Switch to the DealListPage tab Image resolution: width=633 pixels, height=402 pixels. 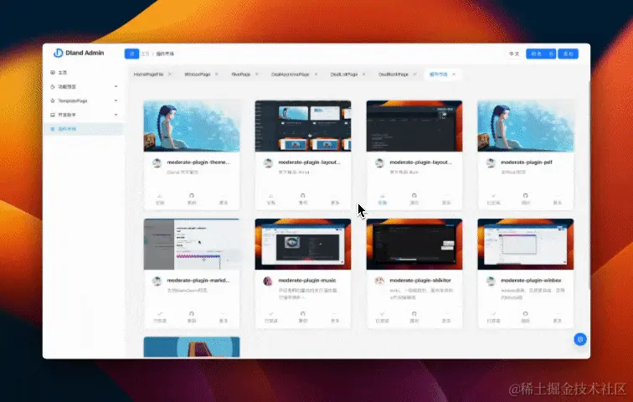pos(344,75)
